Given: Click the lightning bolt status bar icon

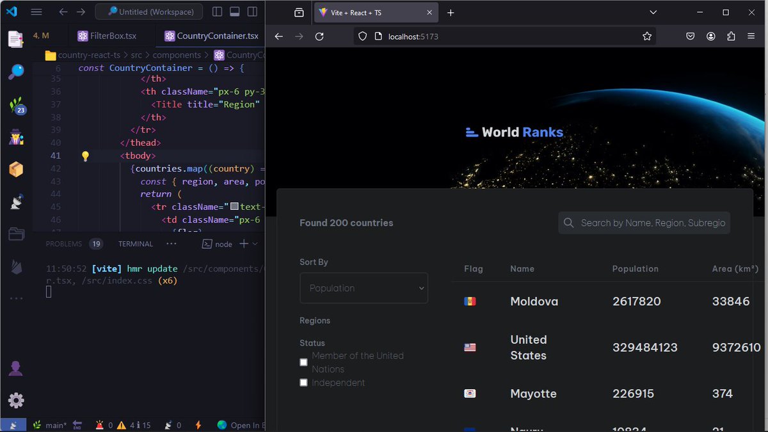Looking at the screenshot, I should pyautogui.click(x=198, y=425).
